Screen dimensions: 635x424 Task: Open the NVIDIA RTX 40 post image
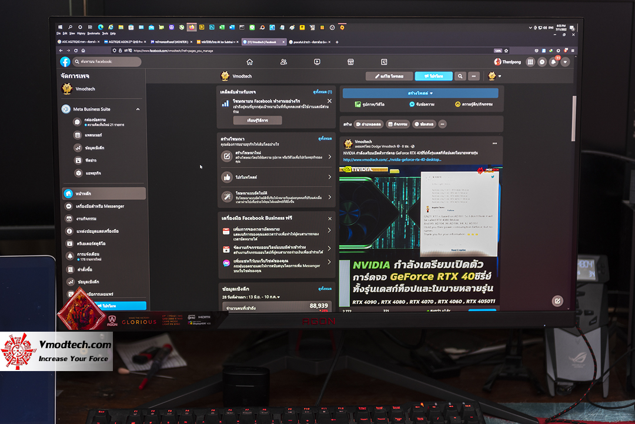click(x=420, y=237)
